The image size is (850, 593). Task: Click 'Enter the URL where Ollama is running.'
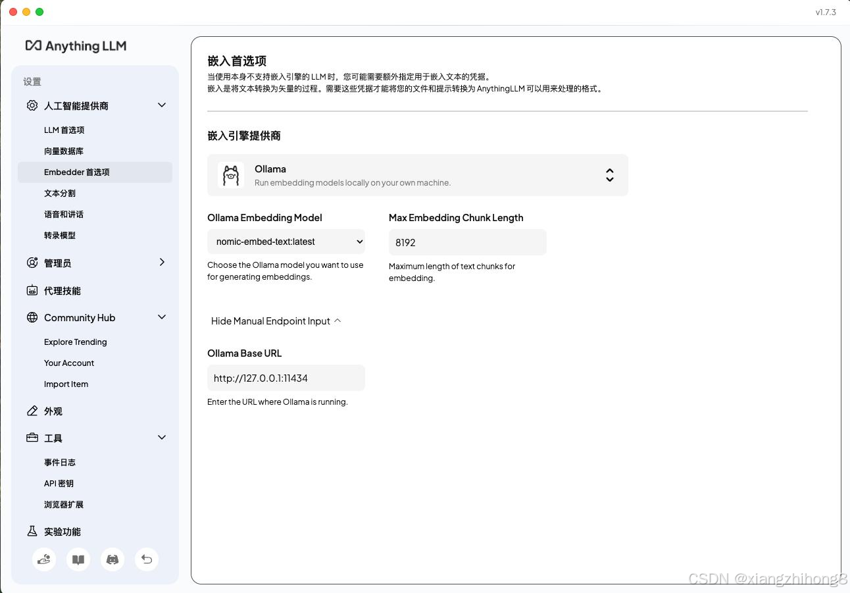[x=278, y=401]
